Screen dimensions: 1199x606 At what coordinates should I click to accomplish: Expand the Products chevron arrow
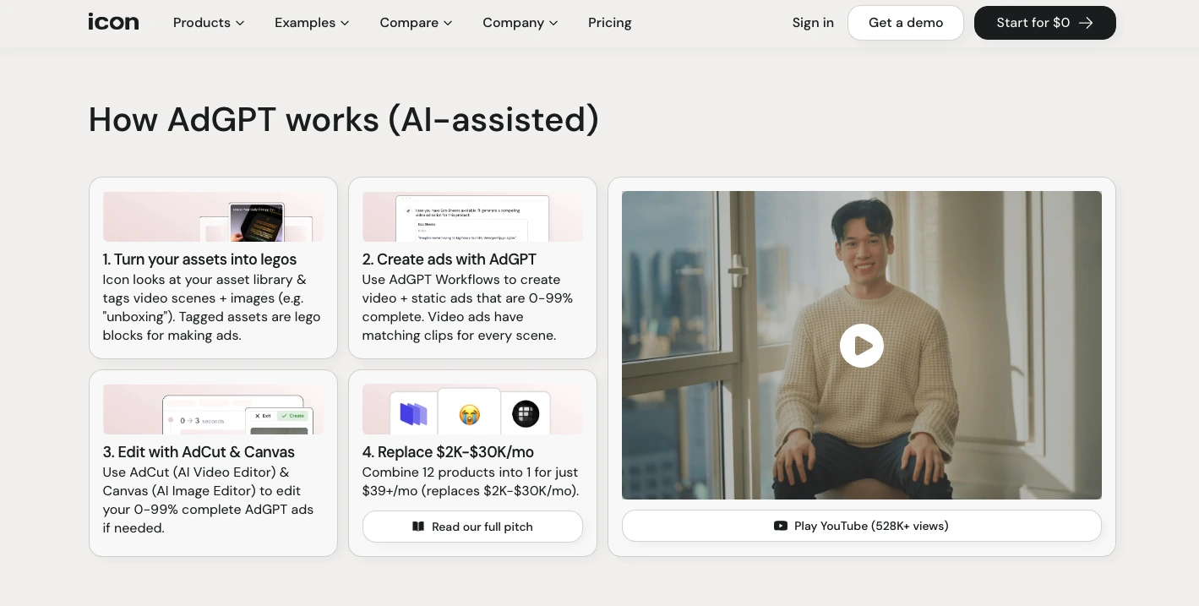(240, 23)
